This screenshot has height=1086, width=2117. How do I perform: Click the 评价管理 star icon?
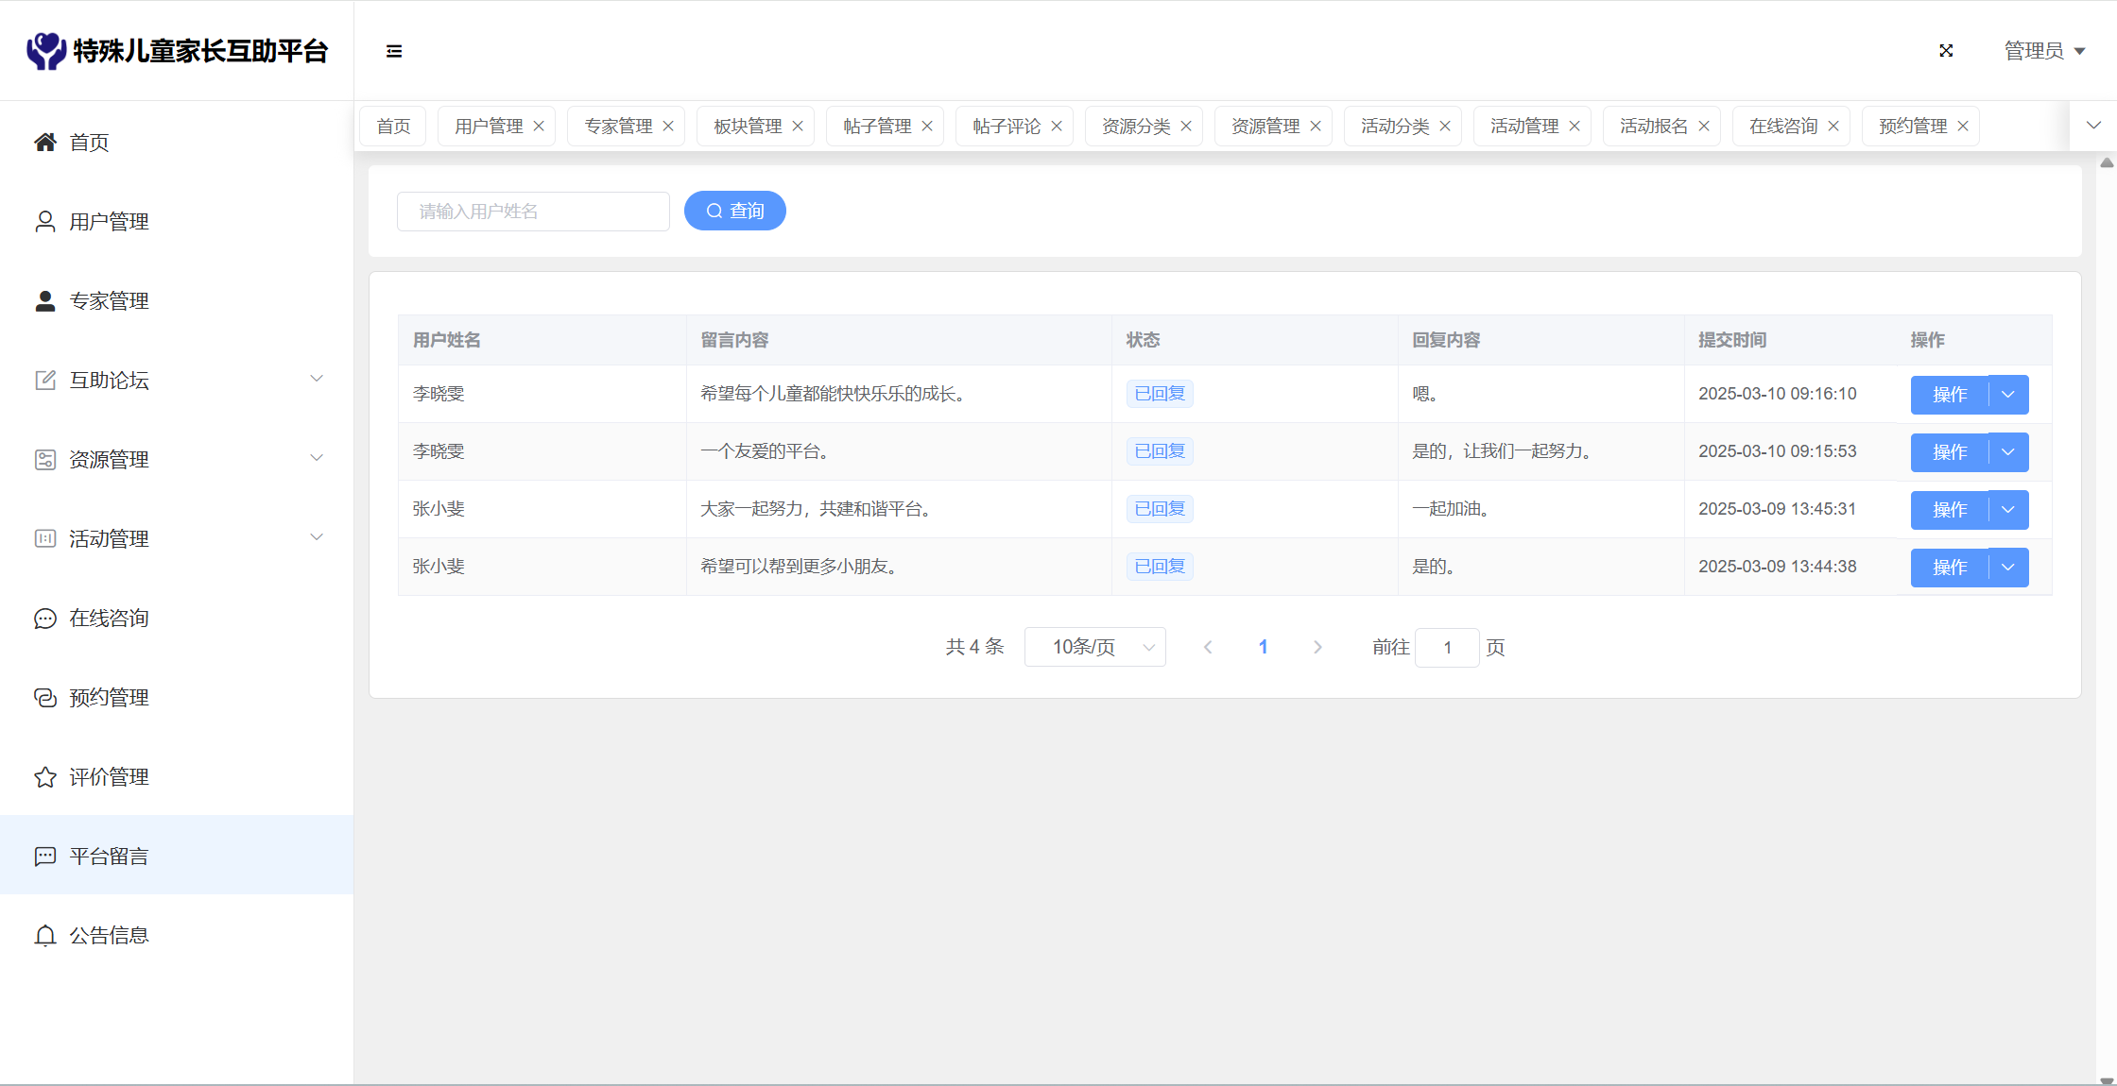[45, 777]
